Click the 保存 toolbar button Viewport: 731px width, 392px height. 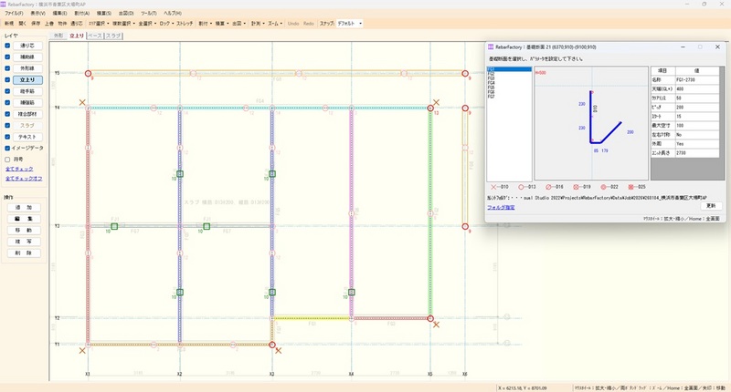(37, 22)
